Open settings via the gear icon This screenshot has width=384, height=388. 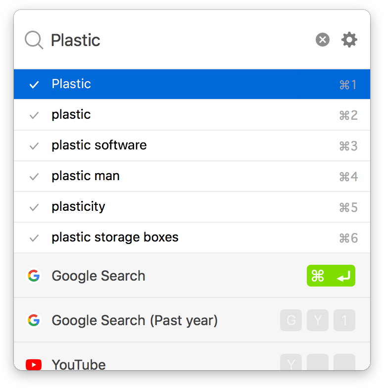349,40
